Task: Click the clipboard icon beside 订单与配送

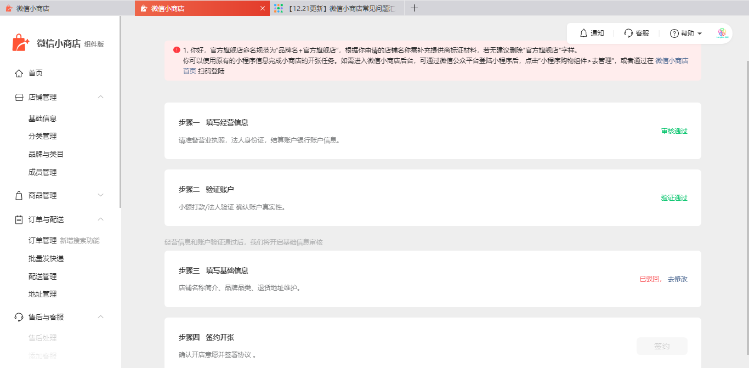Action: [19, 219]
